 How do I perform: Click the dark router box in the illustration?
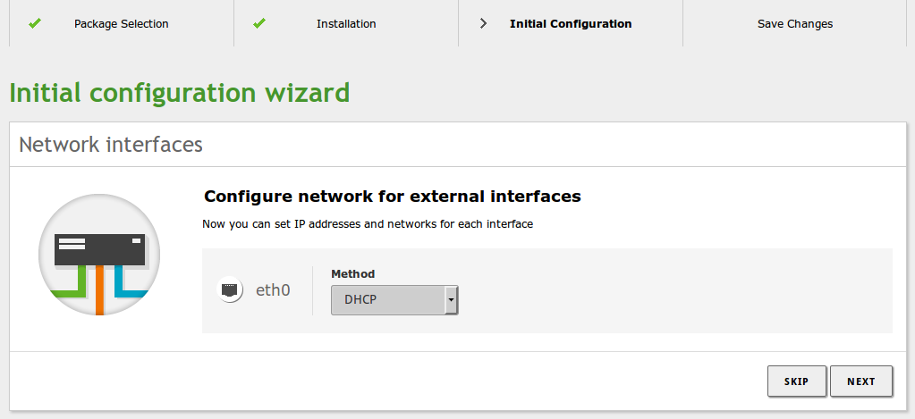pos(100,249)
